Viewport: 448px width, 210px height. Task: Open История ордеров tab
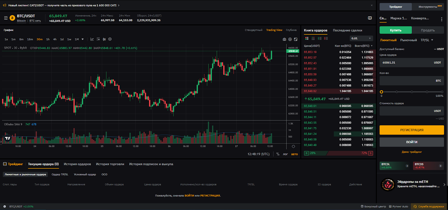(77, 164)
